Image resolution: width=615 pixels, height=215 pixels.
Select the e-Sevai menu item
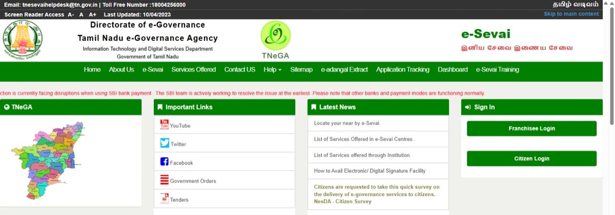coord(153,70)
